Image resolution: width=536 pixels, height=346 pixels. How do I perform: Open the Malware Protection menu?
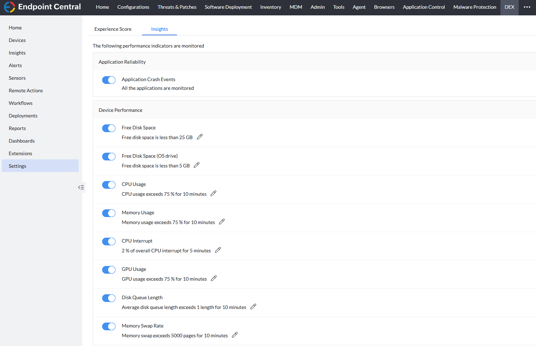tap(475, 7)
